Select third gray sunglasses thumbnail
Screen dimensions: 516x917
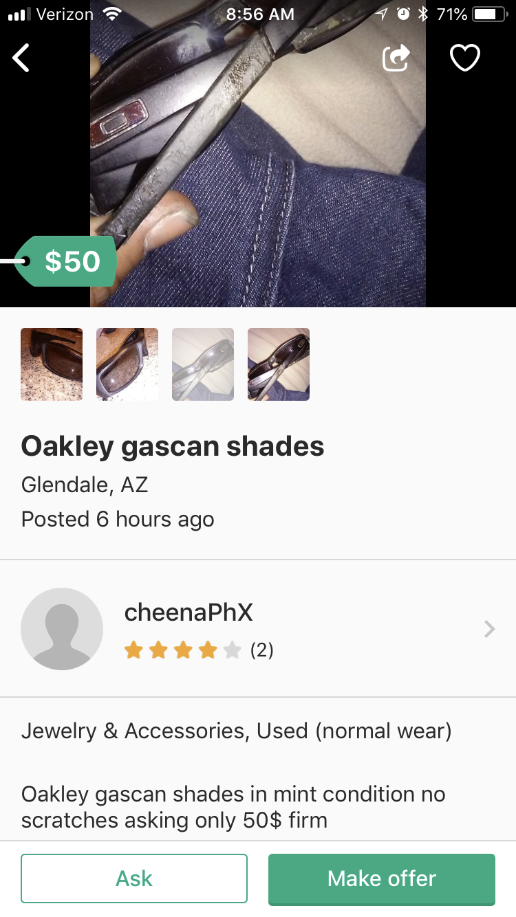tap(203, 364)
